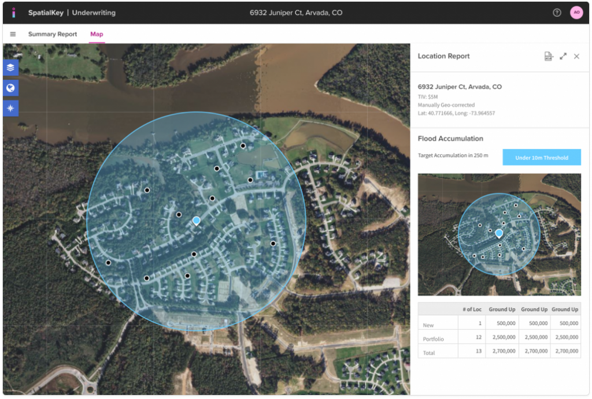Toggle the Under 10m Threshold indicator
The width and height of the screenshot is (592, 399).
[541, 157]
